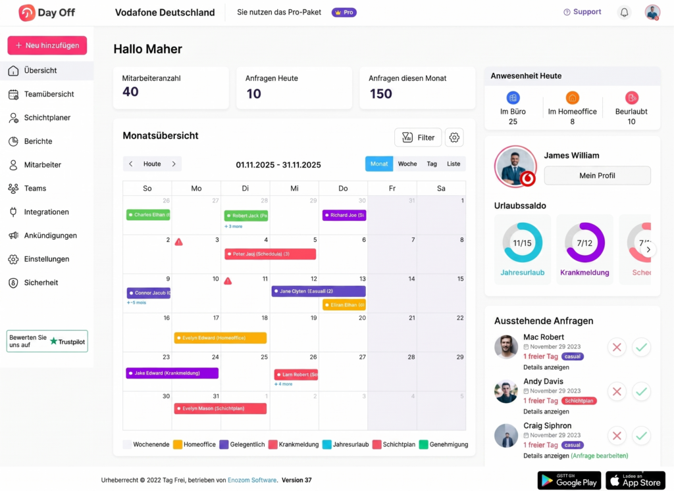Viewport: 674px width, 491px height.
Task: Expand the Urlaubssaldo carousel with the chevron
Action: (x=648, y=249)
